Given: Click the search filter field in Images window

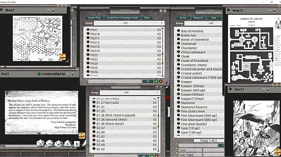Looking at the screenshot, I should [x=115, y=82].
